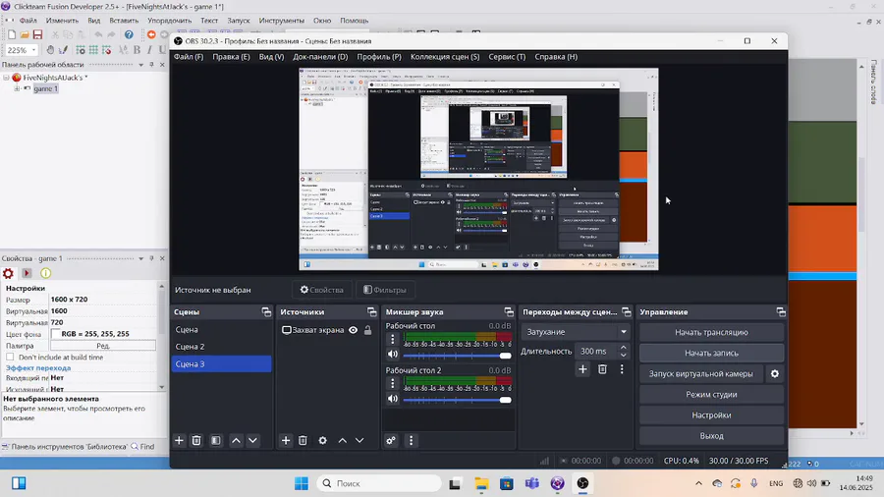Open workspace panel dropdown arrow
Viewport: 884px width, 497px height.
pyautogui.click(x=140, y=65)
